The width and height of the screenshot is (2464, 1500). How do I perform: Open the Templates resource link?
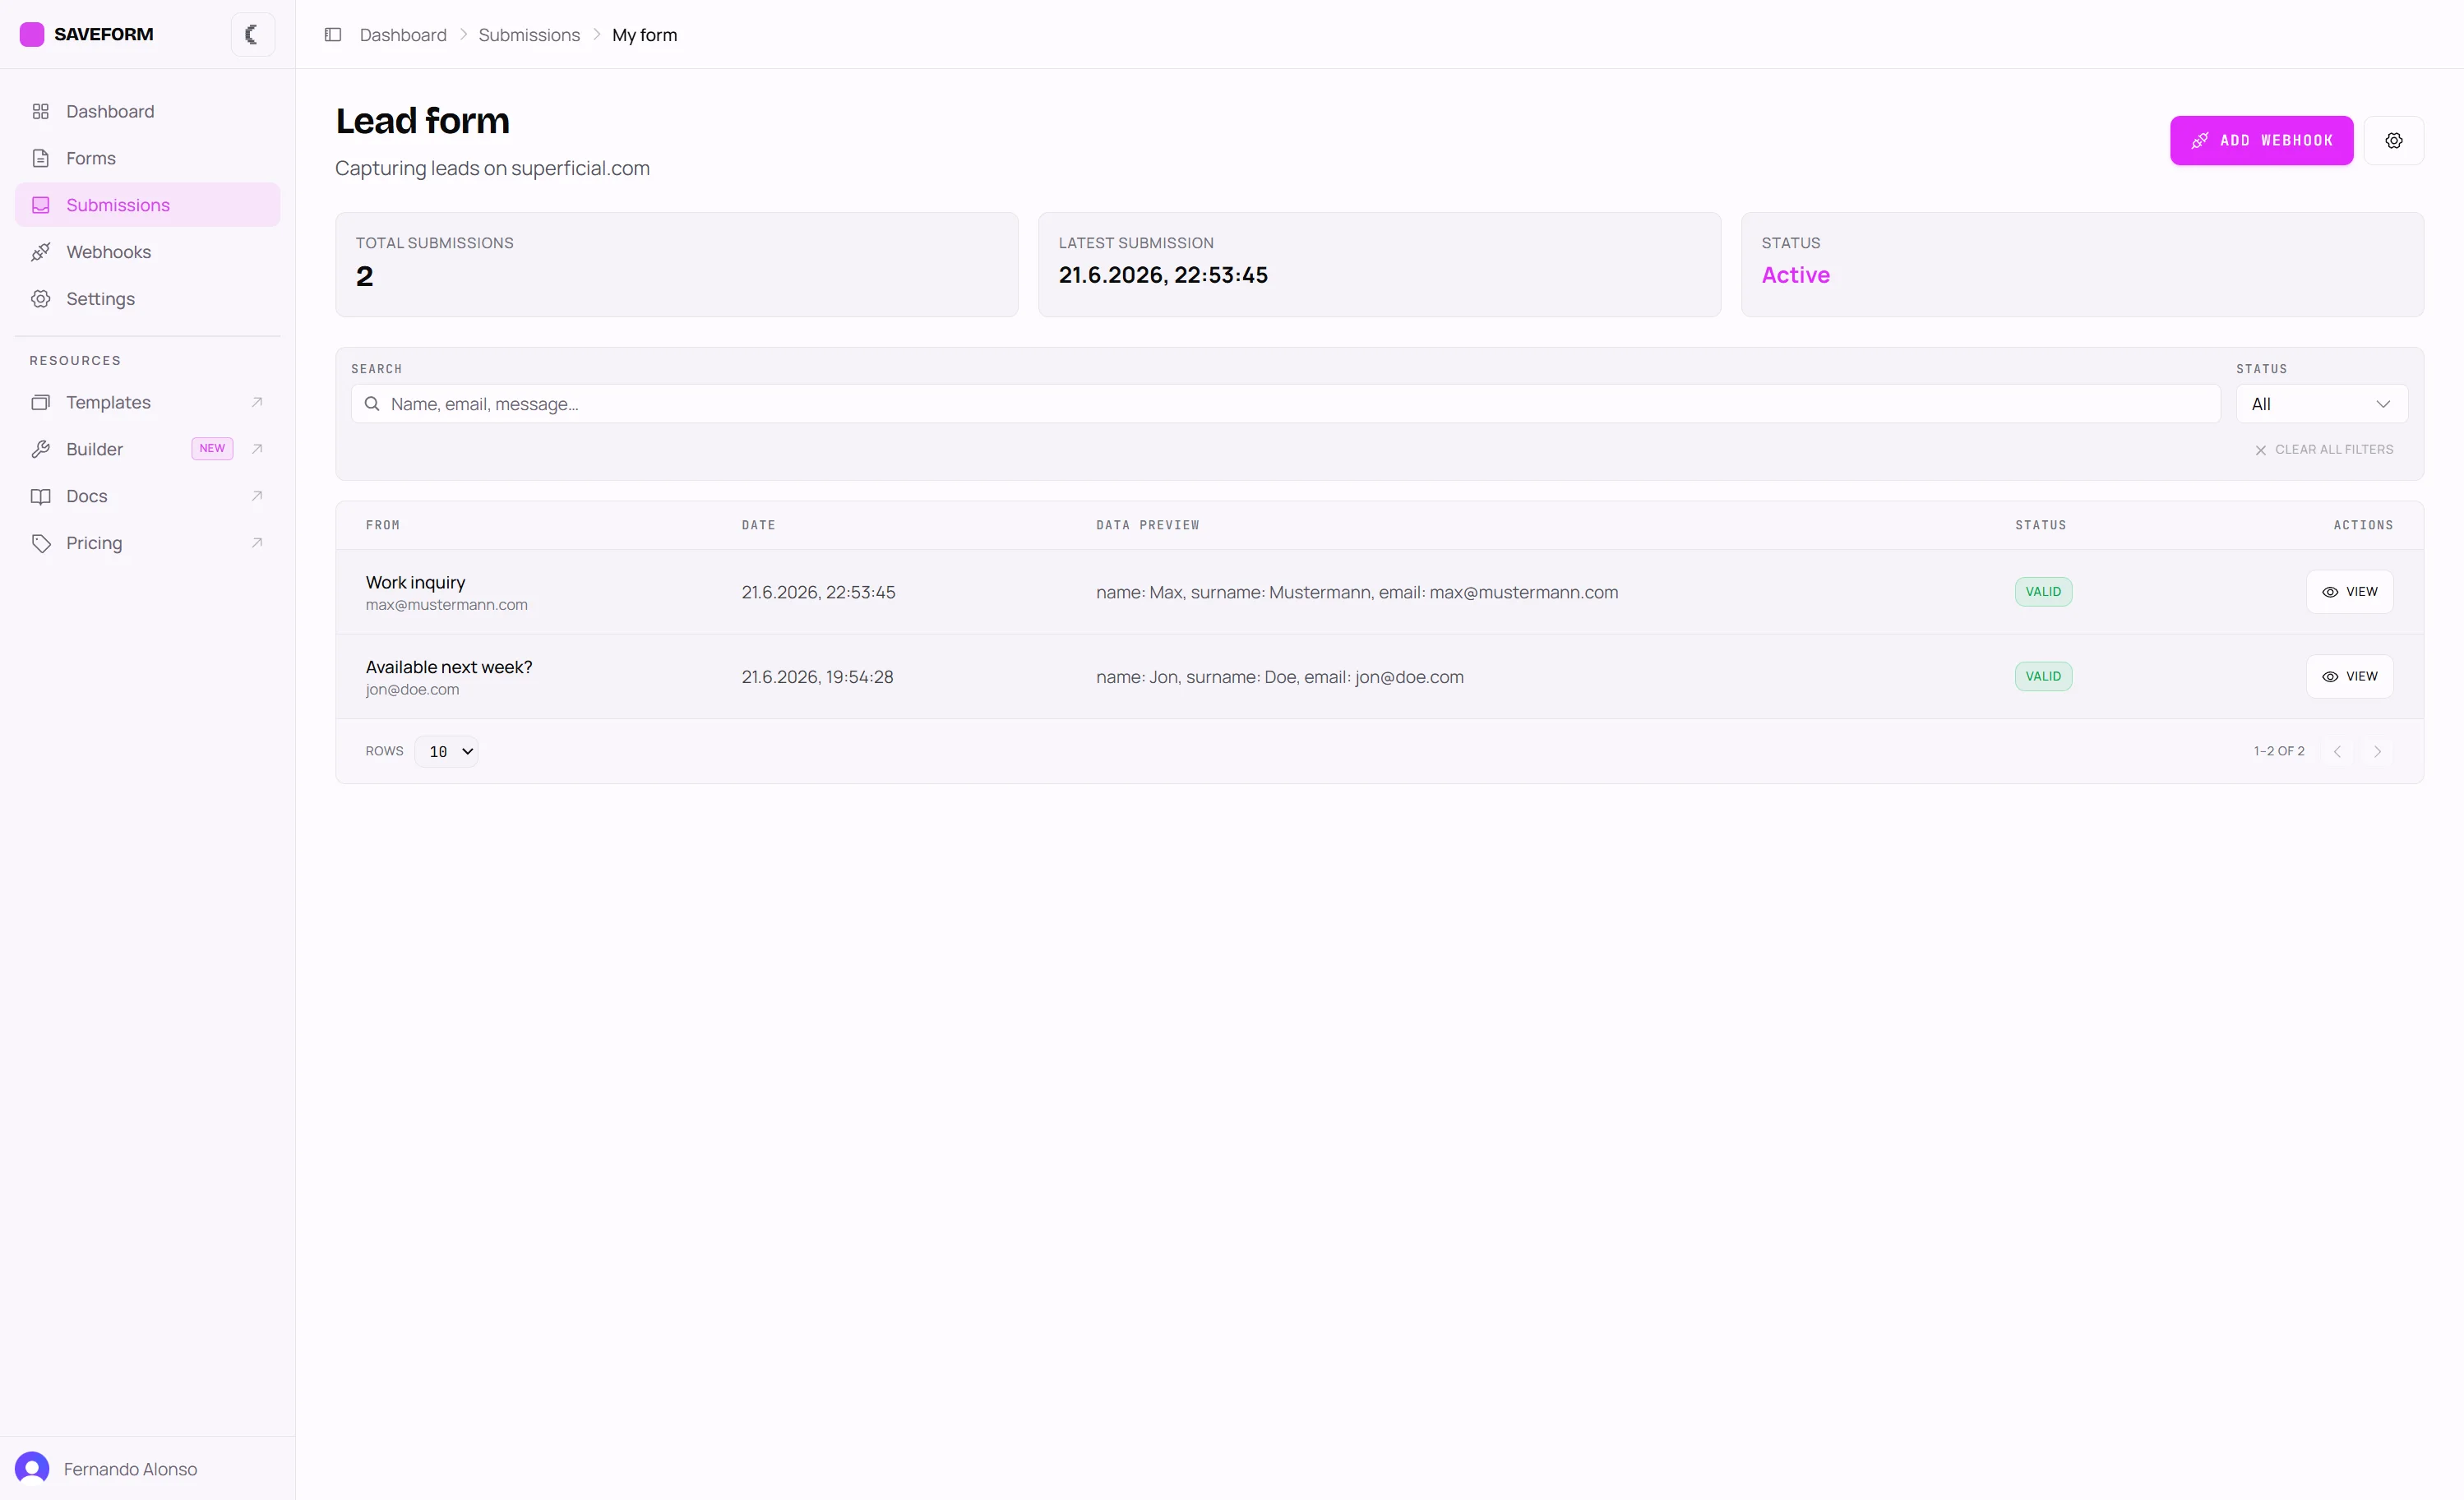coord(147,402)
